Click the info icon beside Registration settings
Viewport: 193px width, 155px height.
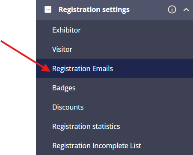click(x=172, y=9)
